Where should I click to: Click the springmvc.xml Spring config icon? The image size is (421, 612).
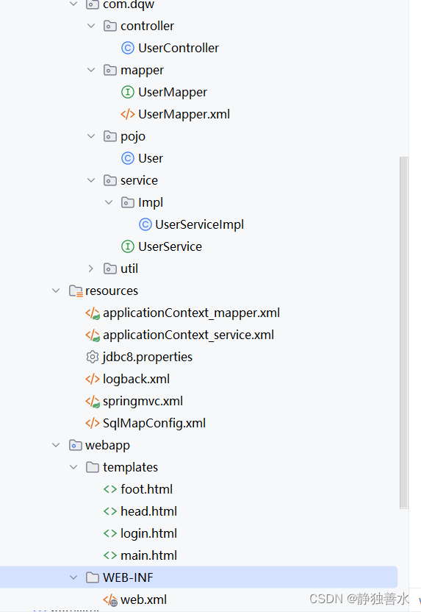pyautogui.click(x=93, y=401)
